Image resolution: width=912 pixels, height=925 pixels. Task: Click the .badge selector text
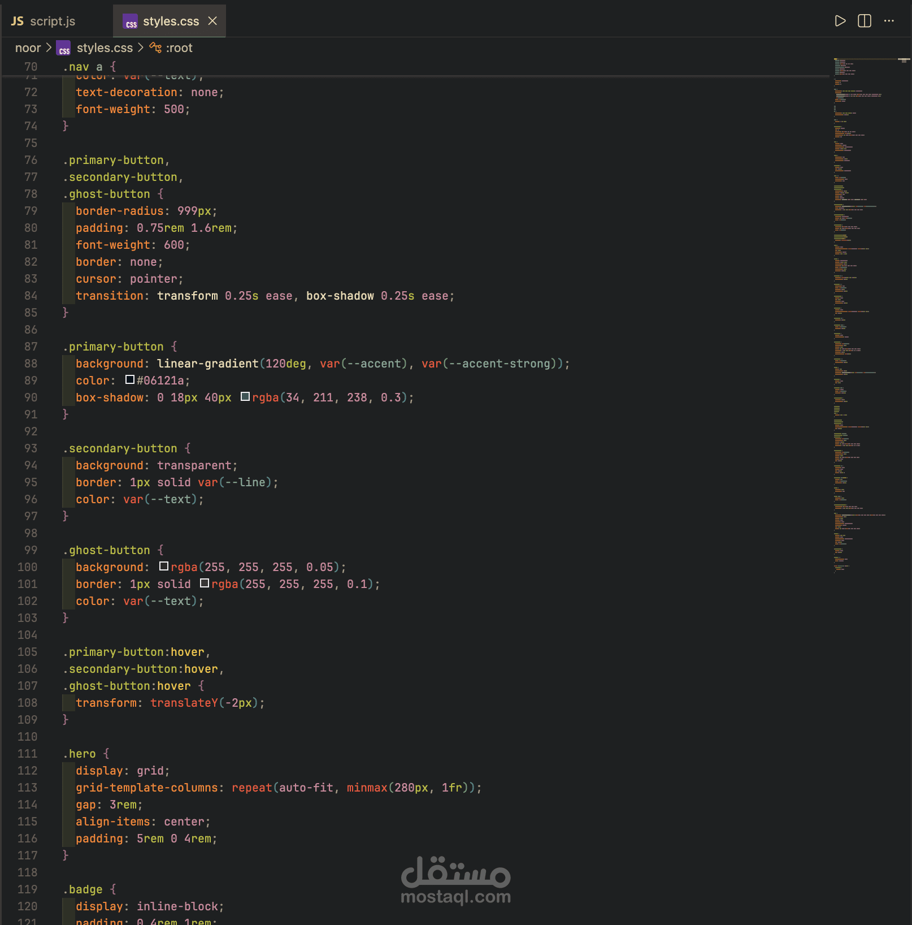82,889
